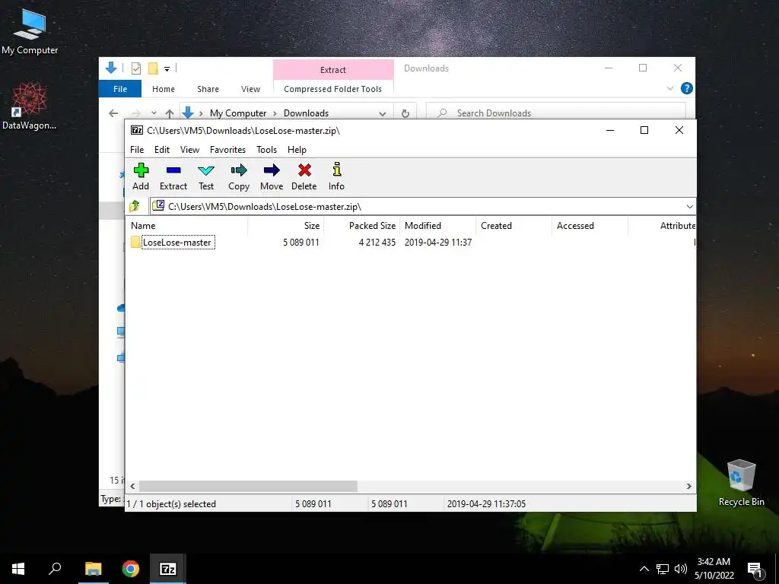
Task: Click the Add button in 7-Zip toolbar
Action: coord(141,176)
